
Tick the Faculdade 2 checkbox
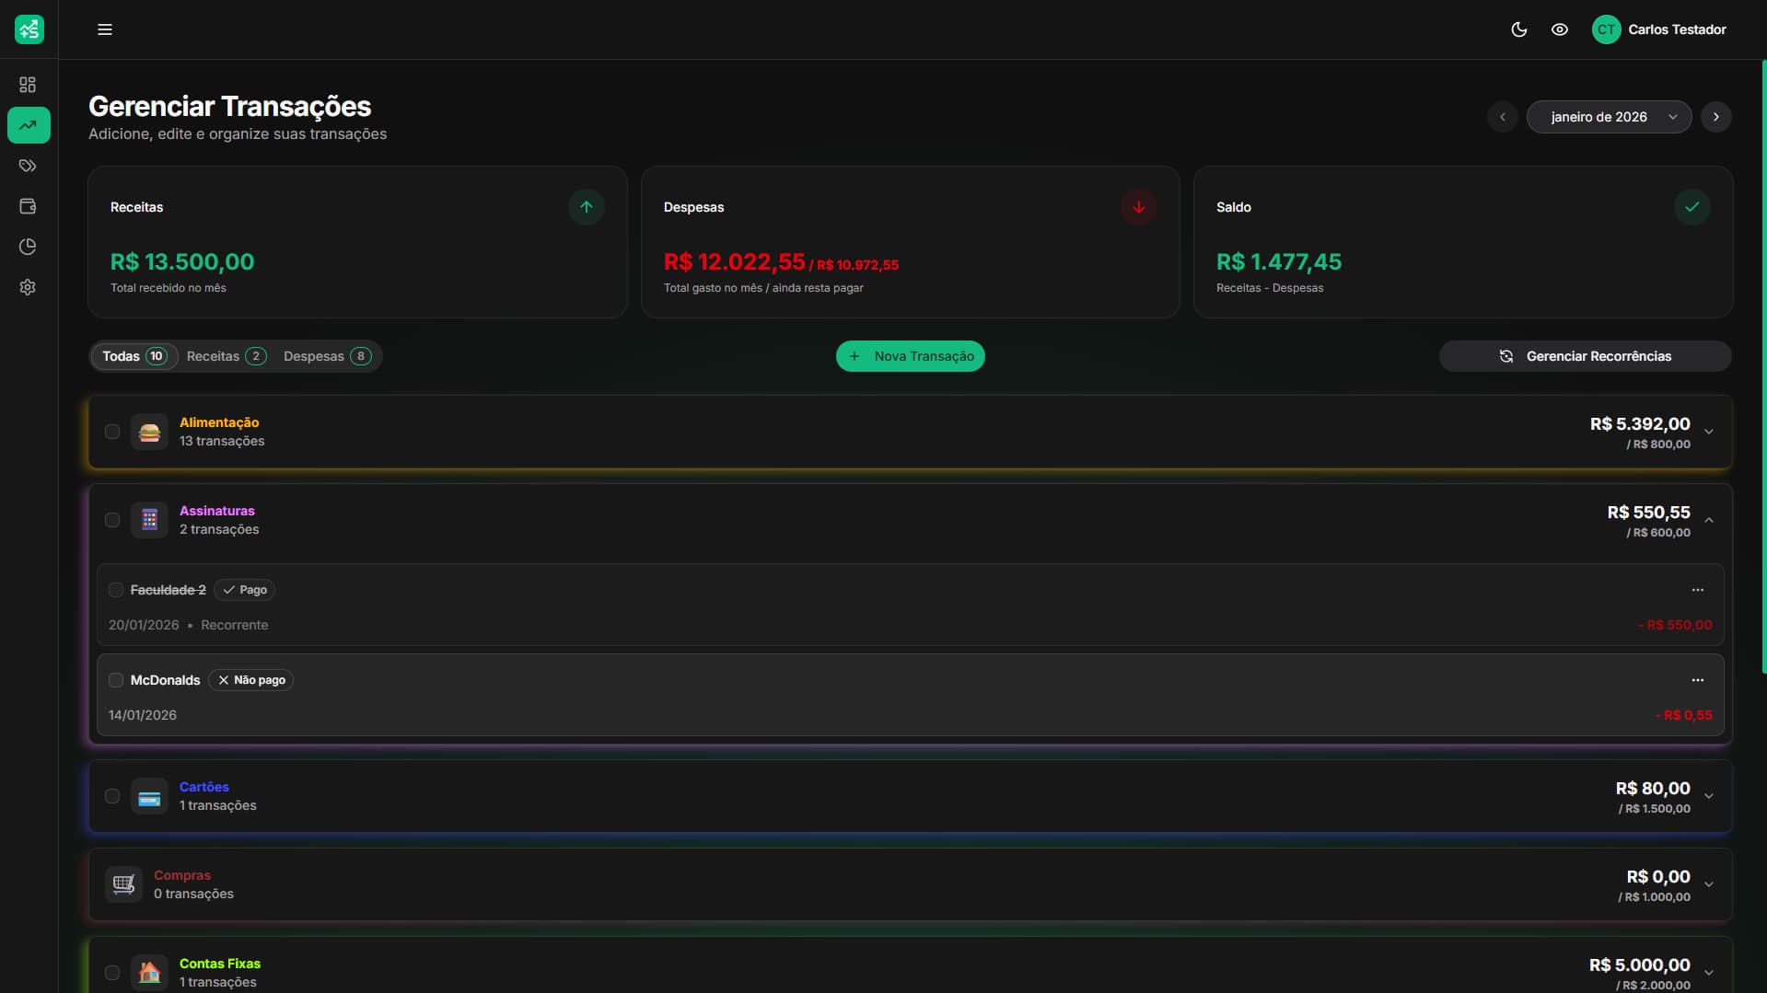[116, 589]
